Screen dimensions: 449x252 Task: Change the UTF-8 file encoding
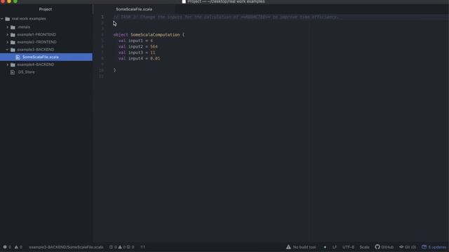tap(348, 247)
